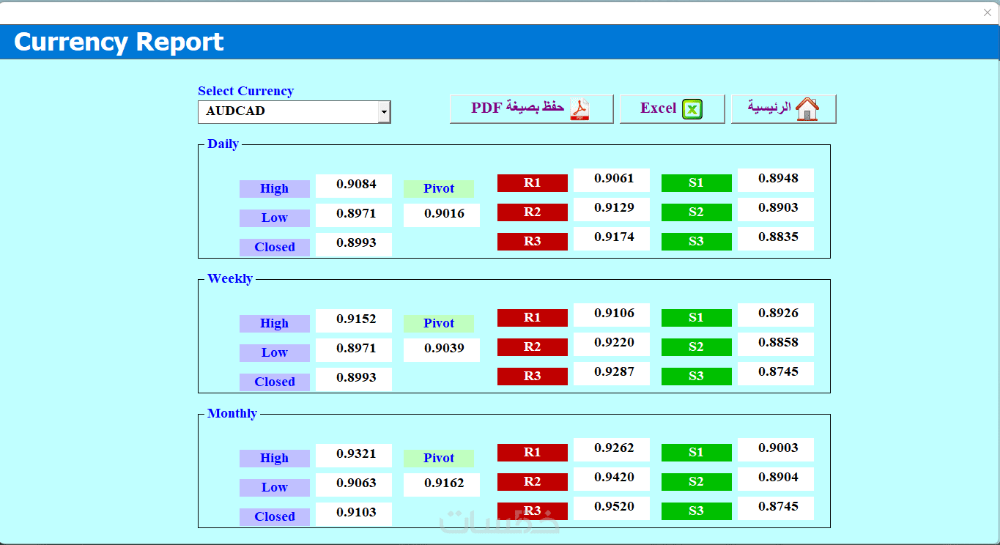Close the Currency Report window

[987, 12]
